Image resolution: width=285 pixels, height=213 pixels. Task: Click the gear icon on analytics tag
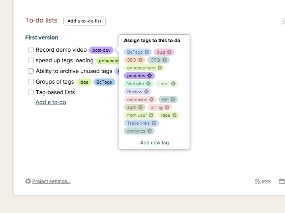click(150, 131)
